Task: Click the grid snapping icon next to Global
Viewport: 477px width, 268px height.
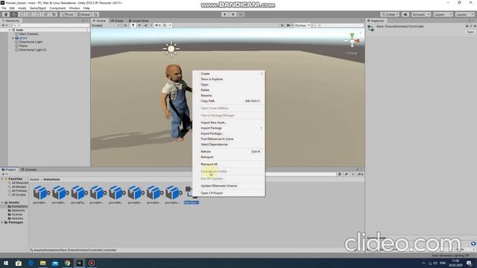Action: (x=95, y=14)
